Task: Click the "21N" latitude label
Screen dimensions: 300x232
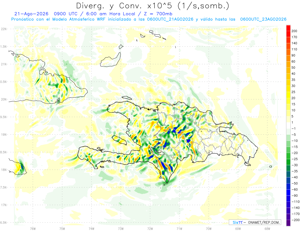Action: 4,64
